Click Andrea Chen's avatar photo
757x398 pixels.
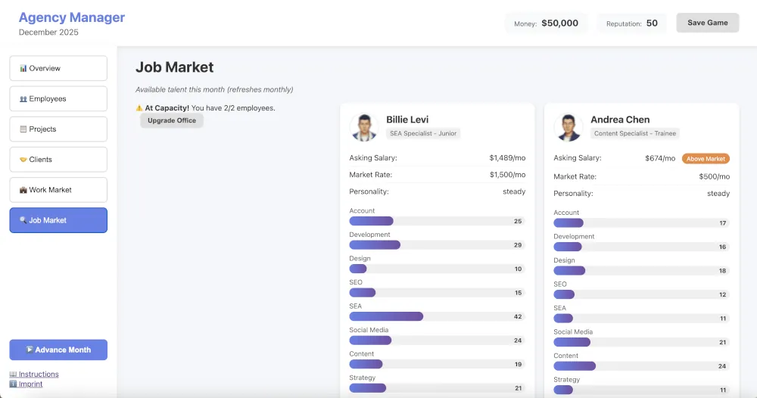click(x=569, y=127)
